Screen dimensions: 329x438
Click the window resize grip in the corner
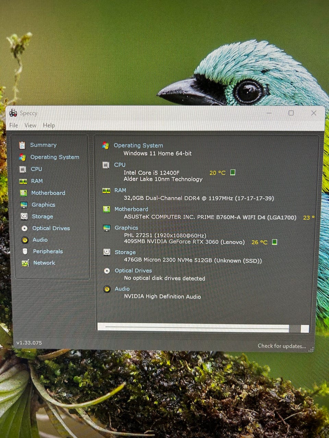coord(311,349)
